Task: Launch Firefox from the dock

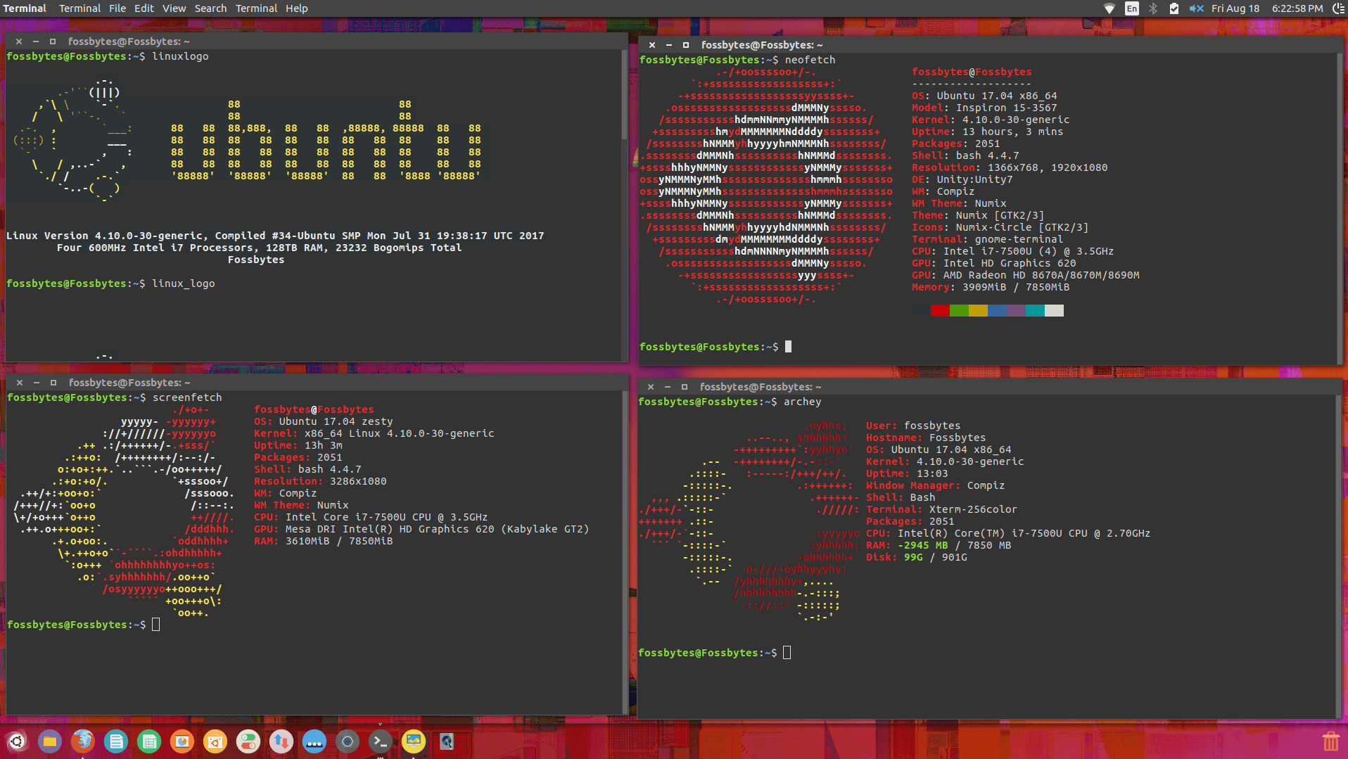Action: pyautogui.click(x=83, y=741)
